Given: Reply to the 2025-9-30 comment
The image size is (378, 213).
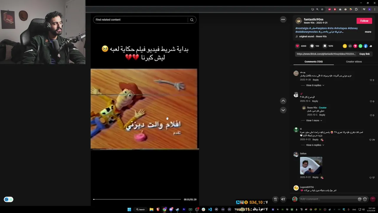Looking at the screenshot, I should [x=316, y=80].
